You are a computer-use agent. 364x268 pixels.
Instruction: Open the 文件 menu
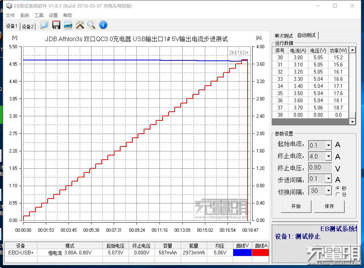point(10,15)
